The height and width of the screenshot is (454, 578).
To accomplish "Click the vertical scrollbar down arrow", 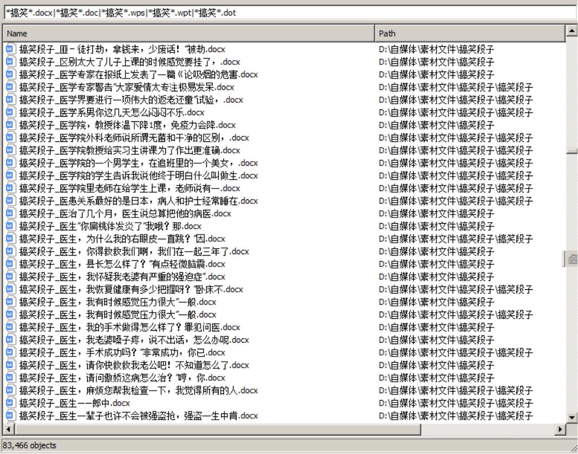I will [x=572, y=417].
